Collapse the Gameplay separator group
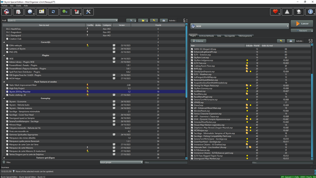Viewport: 316px width, 178px height. (x=4, y=98)
